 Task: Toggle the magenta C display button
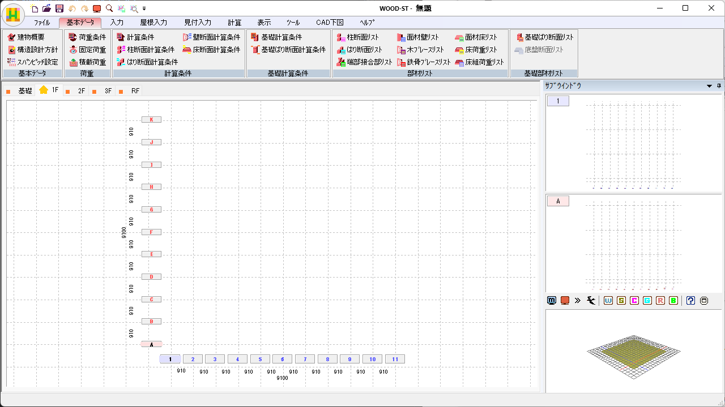[634, 301]
